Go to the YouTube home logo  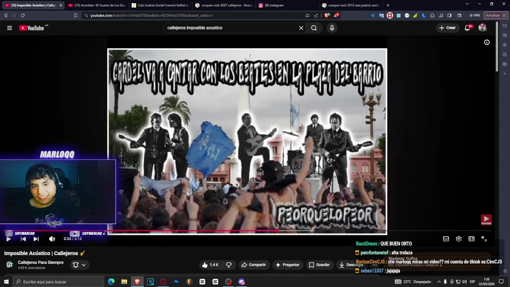click(31, 28)
